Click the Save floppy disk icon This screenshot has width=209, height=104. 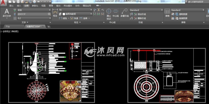(18, 2)
